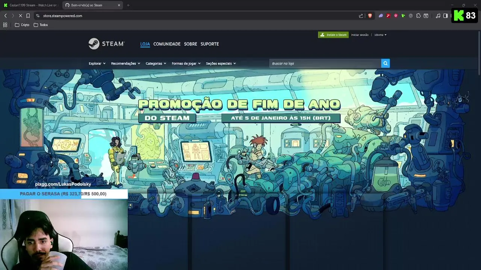Click the green cursor arrow extension icon
Image resolution: width=481 pixels, height=270 pixels.
pyautogui.click(x=403, y=16)
